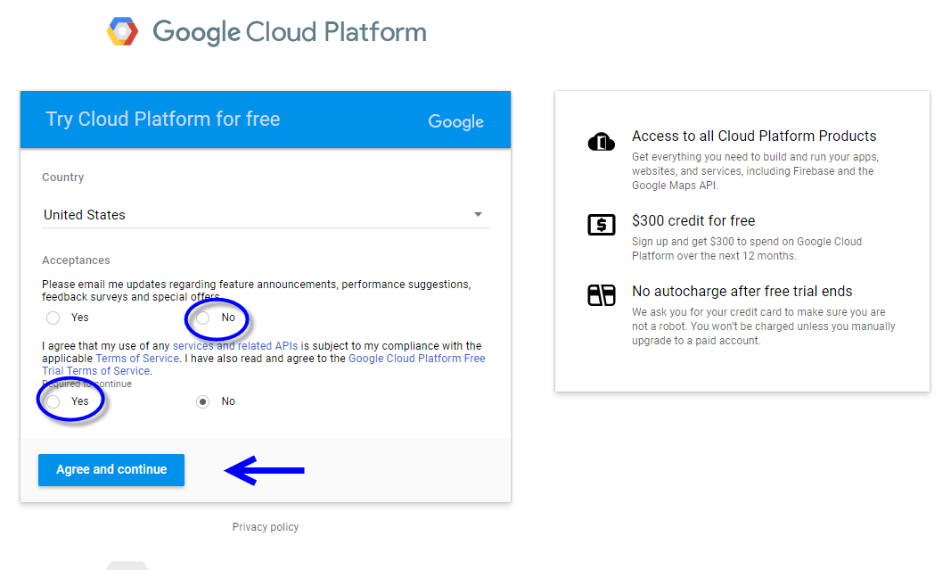Click the Google Cloud Platform header text

coord(290,32)
